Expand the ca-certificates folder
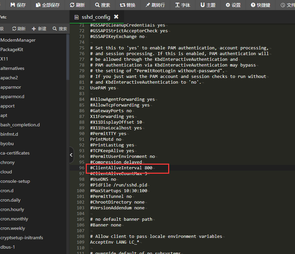Image resolution: width=295 pixels, height=254 pixels. point(15,153)
